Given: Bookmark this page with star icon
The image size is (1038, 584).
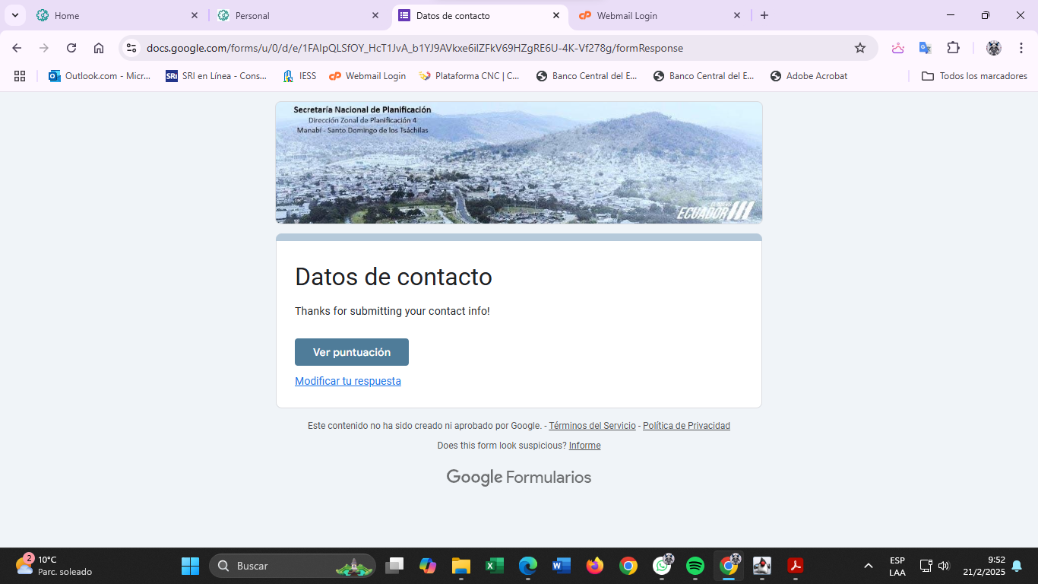Looking at the screenshot, I should point(860,48).
